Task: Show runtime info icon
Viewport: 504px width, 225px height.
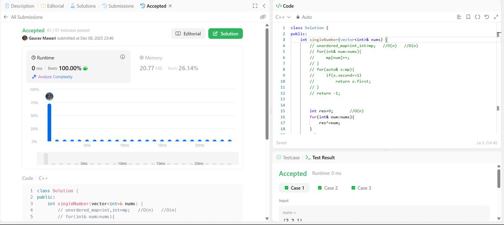Action: pyautogui.click(x=123, y=57)
